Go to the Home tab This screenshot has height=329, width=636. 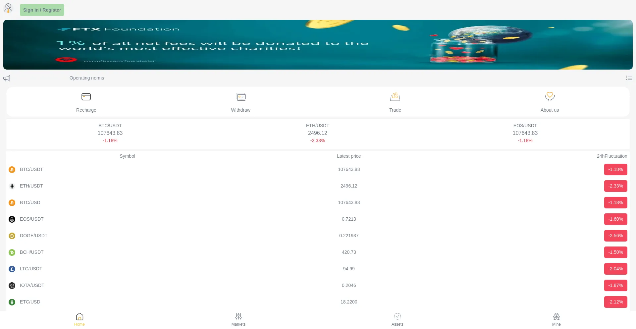coord(79,320)
